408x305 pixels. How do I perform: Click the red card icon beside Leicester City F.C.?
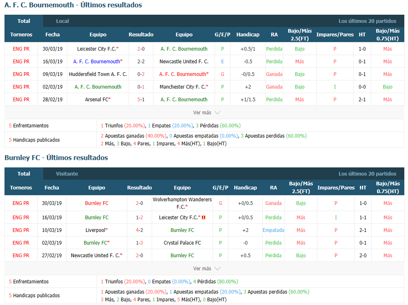[x=204, y=218]
